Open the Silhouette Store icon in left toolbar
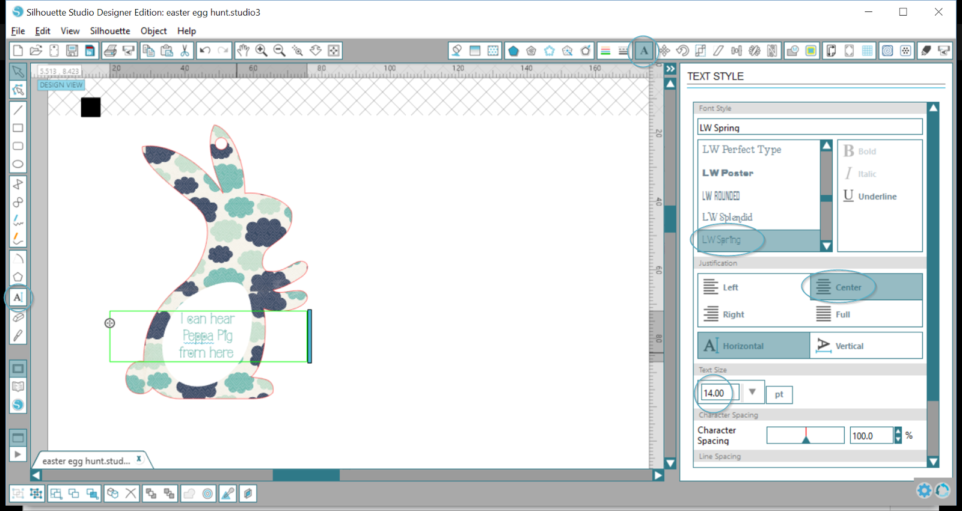Viewport: 962px width, 511px height. (18, 405)
